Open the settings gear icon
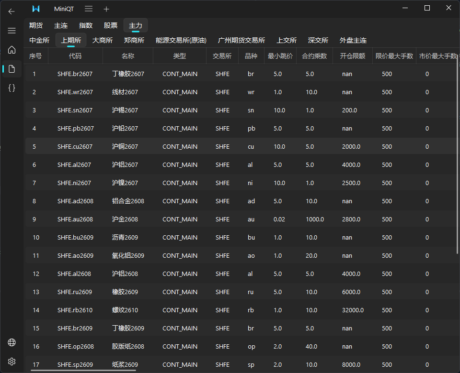This screenshot has width=460, height=373. point(11,362)
